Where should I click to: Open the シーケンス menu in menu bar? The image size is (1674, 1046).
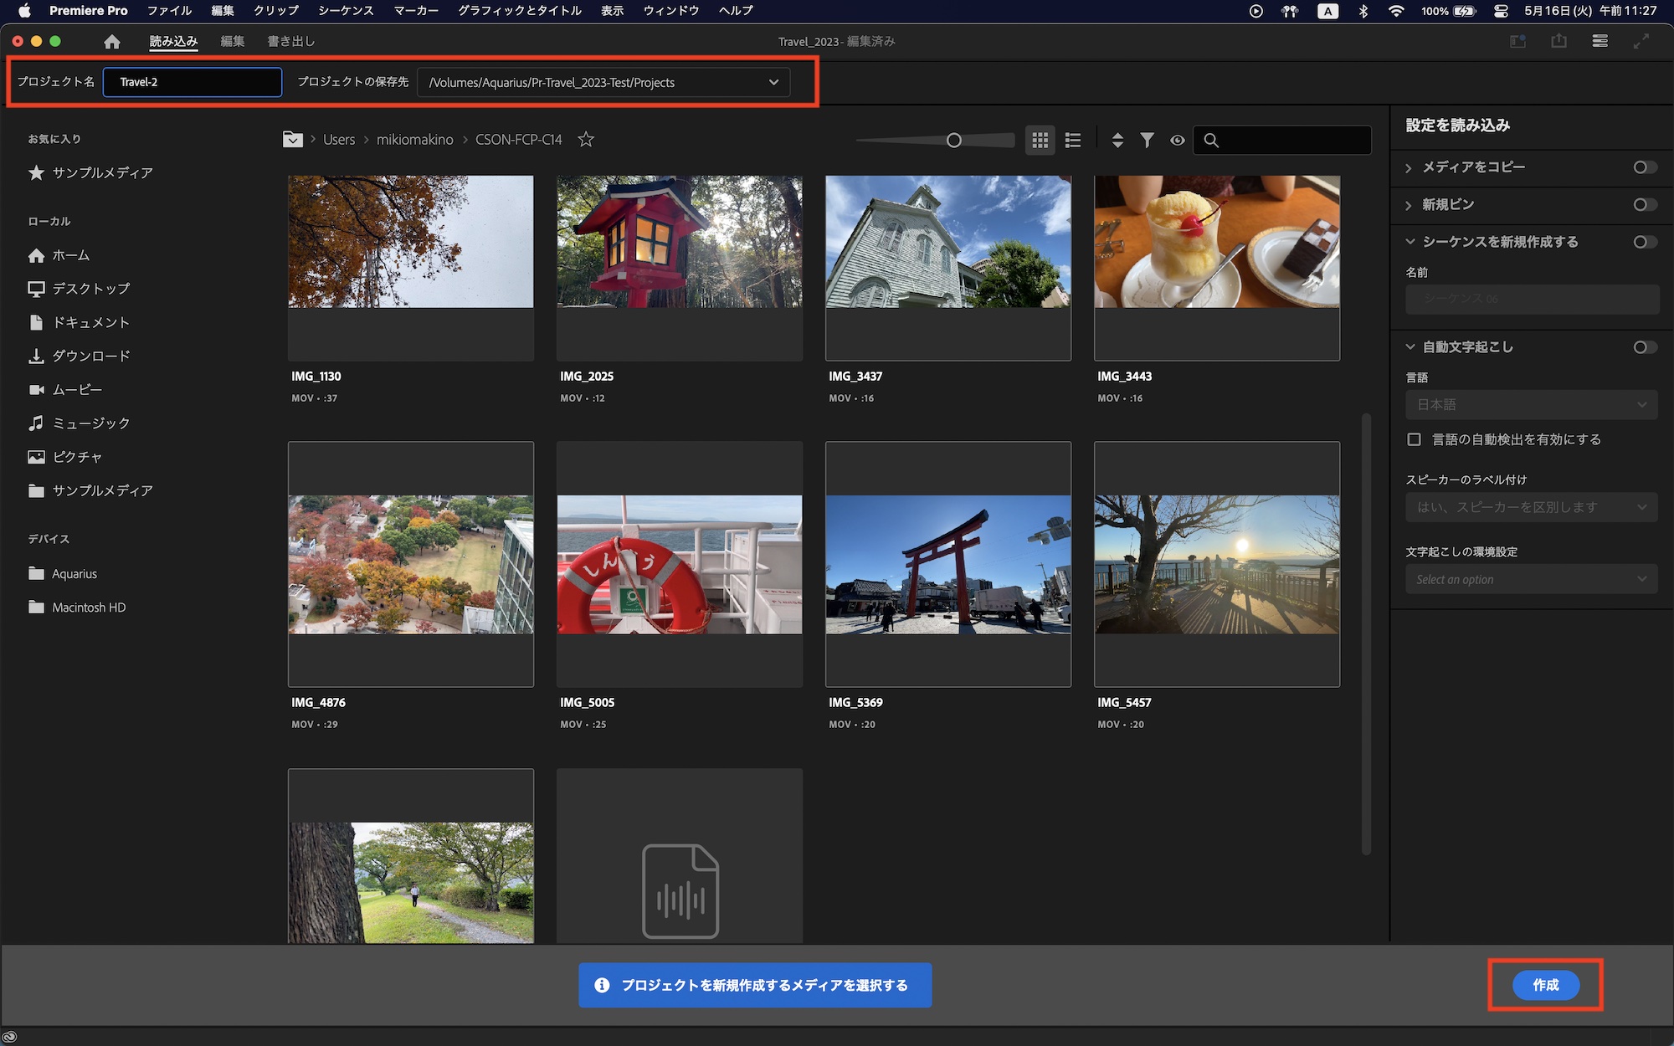pyautogui.click(x=345, y=11)
